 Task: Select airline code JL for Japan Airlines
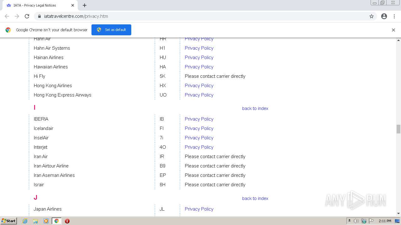pyautogui.click(x=162, y=209)
